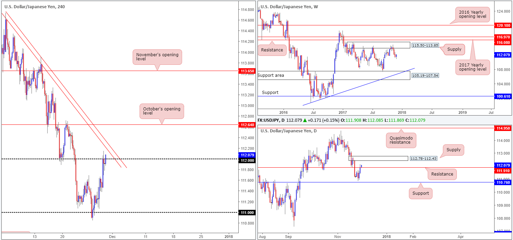This screenshot has width=513, height=240.
Task: Select the 2017 Yearly opening level callout
Action: (x=472, y=67)
